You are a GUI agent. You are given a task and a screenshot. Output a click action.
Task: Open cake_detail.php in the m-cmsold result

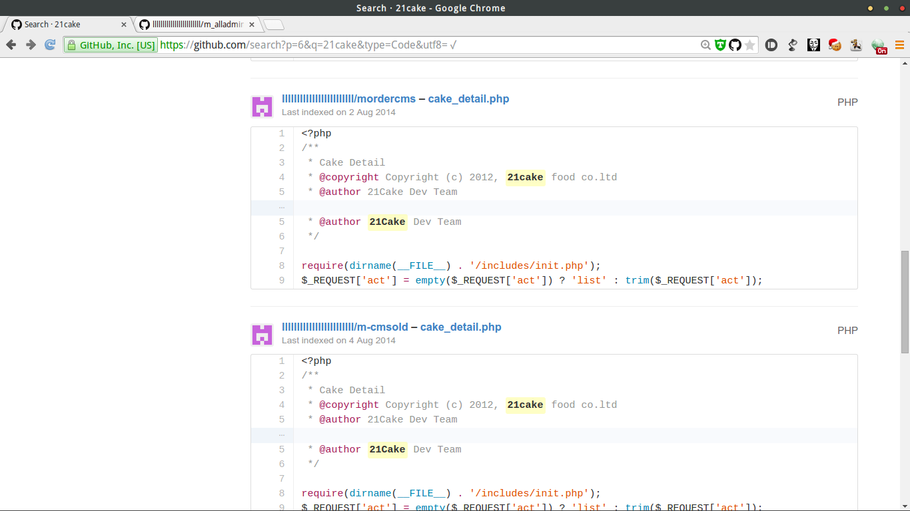click(x=460, y=327)
